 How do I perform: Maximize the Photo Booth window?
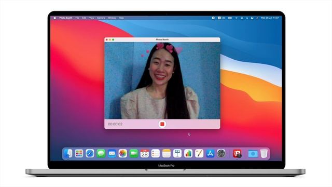click(113, 39)
